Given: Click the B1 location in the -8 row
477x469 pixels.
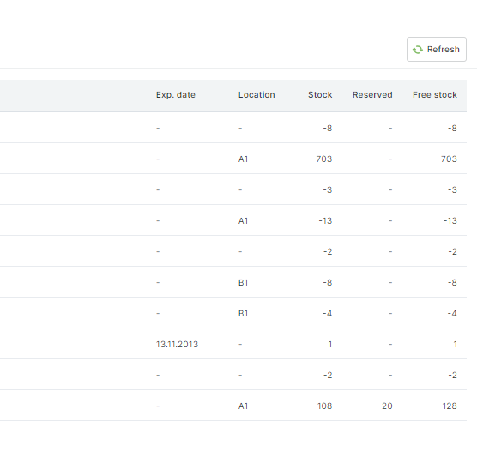Looking at the screenshot, I should [x=243, y=282].
